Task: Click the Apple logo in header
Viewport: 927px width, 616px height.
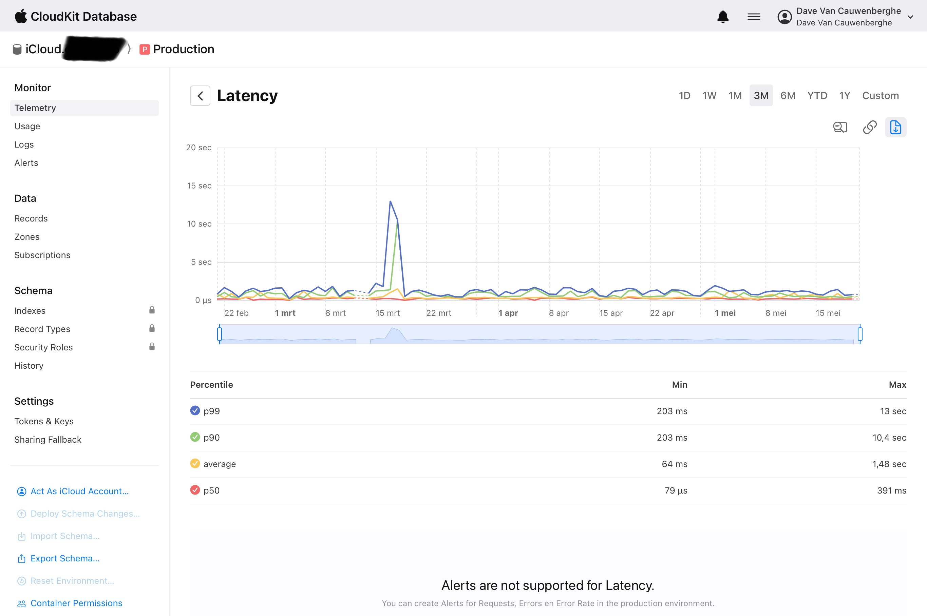Action: point(21,16)
